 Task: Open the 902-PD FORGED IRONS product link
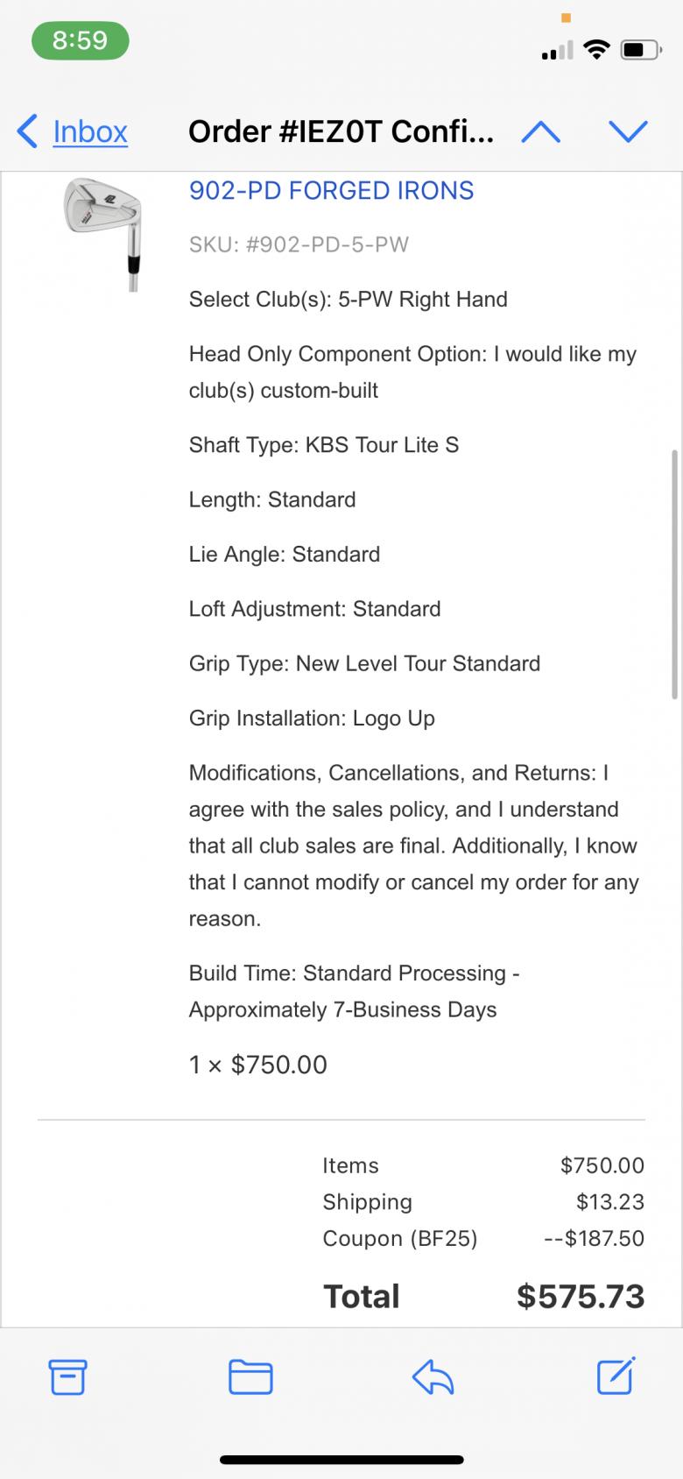coord(331,190)
